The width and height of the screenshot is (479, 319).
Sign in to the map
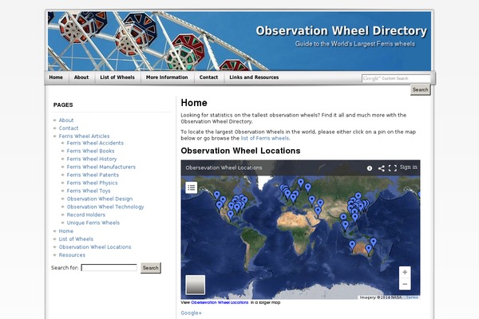408,167
